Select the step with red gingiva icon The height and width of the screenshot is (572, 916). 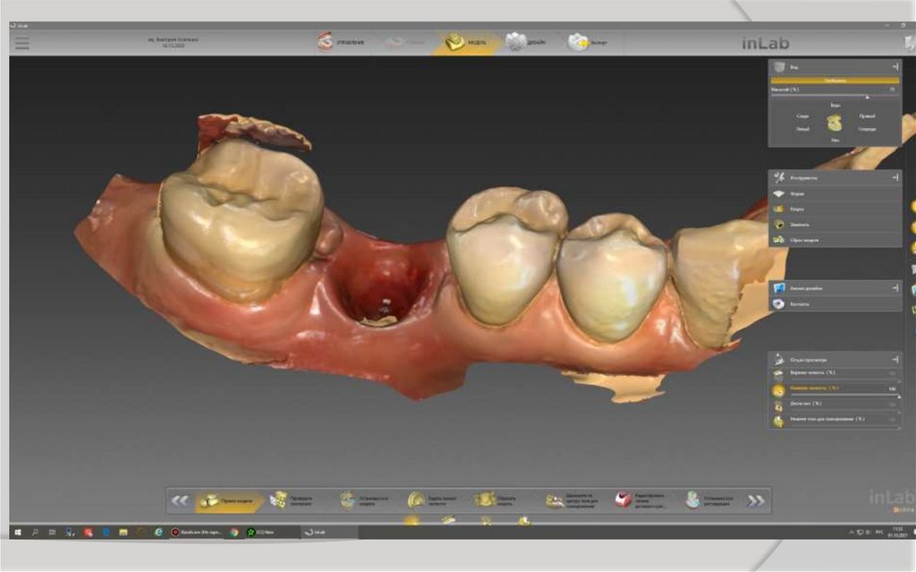tap(641, 500)
